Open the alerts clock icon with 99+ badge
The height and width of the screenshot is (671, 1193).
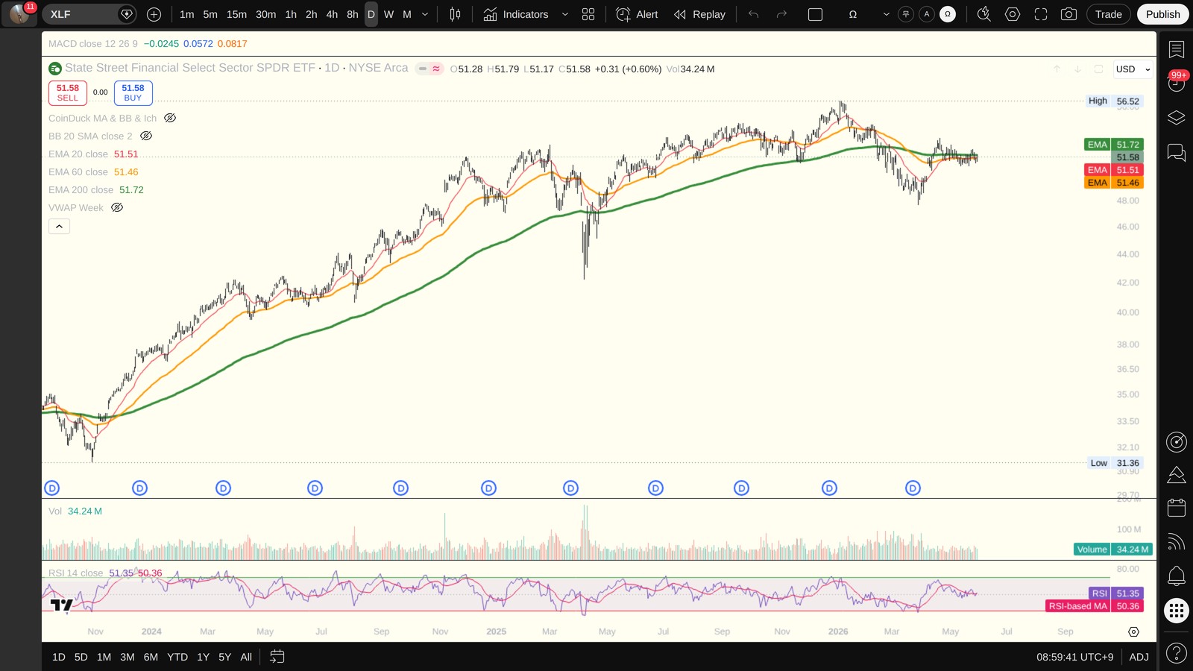coord(1176,83)
